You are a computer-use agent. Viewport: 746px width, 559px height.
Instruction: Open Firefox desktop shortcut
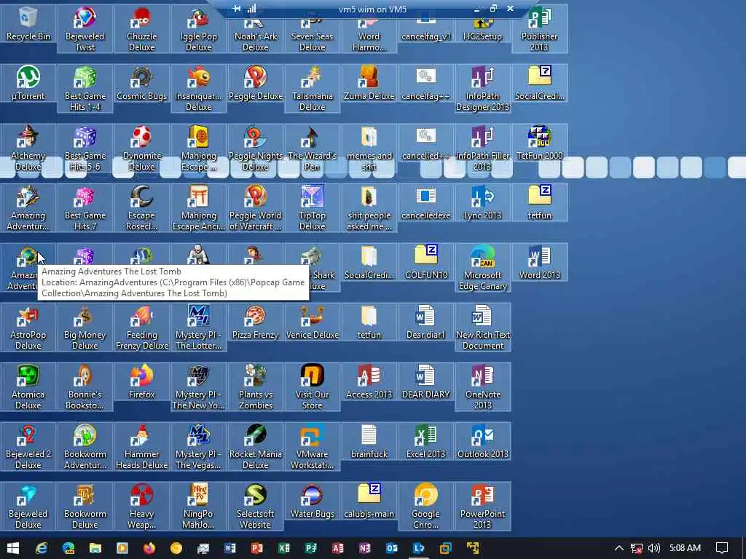click(142, 381)
